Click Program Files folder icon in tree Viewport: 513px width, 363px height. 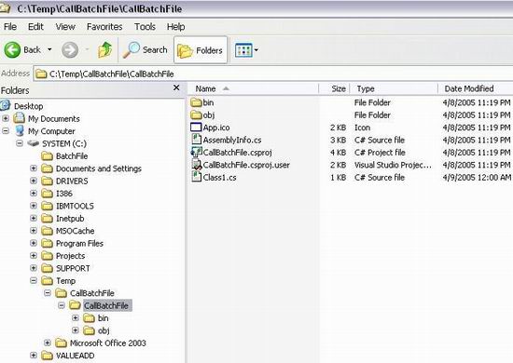pyautogui.click(x=48, y=243)
